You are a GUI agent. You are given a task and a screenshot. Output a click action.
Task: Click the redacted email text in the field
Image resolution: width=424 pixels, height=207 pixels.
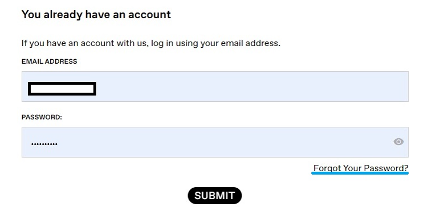tap(62, 89)
